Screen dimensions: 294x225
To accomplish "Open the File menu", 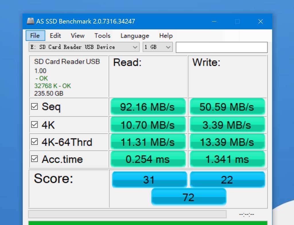I will pyautogui.click(x=35, y=36).
